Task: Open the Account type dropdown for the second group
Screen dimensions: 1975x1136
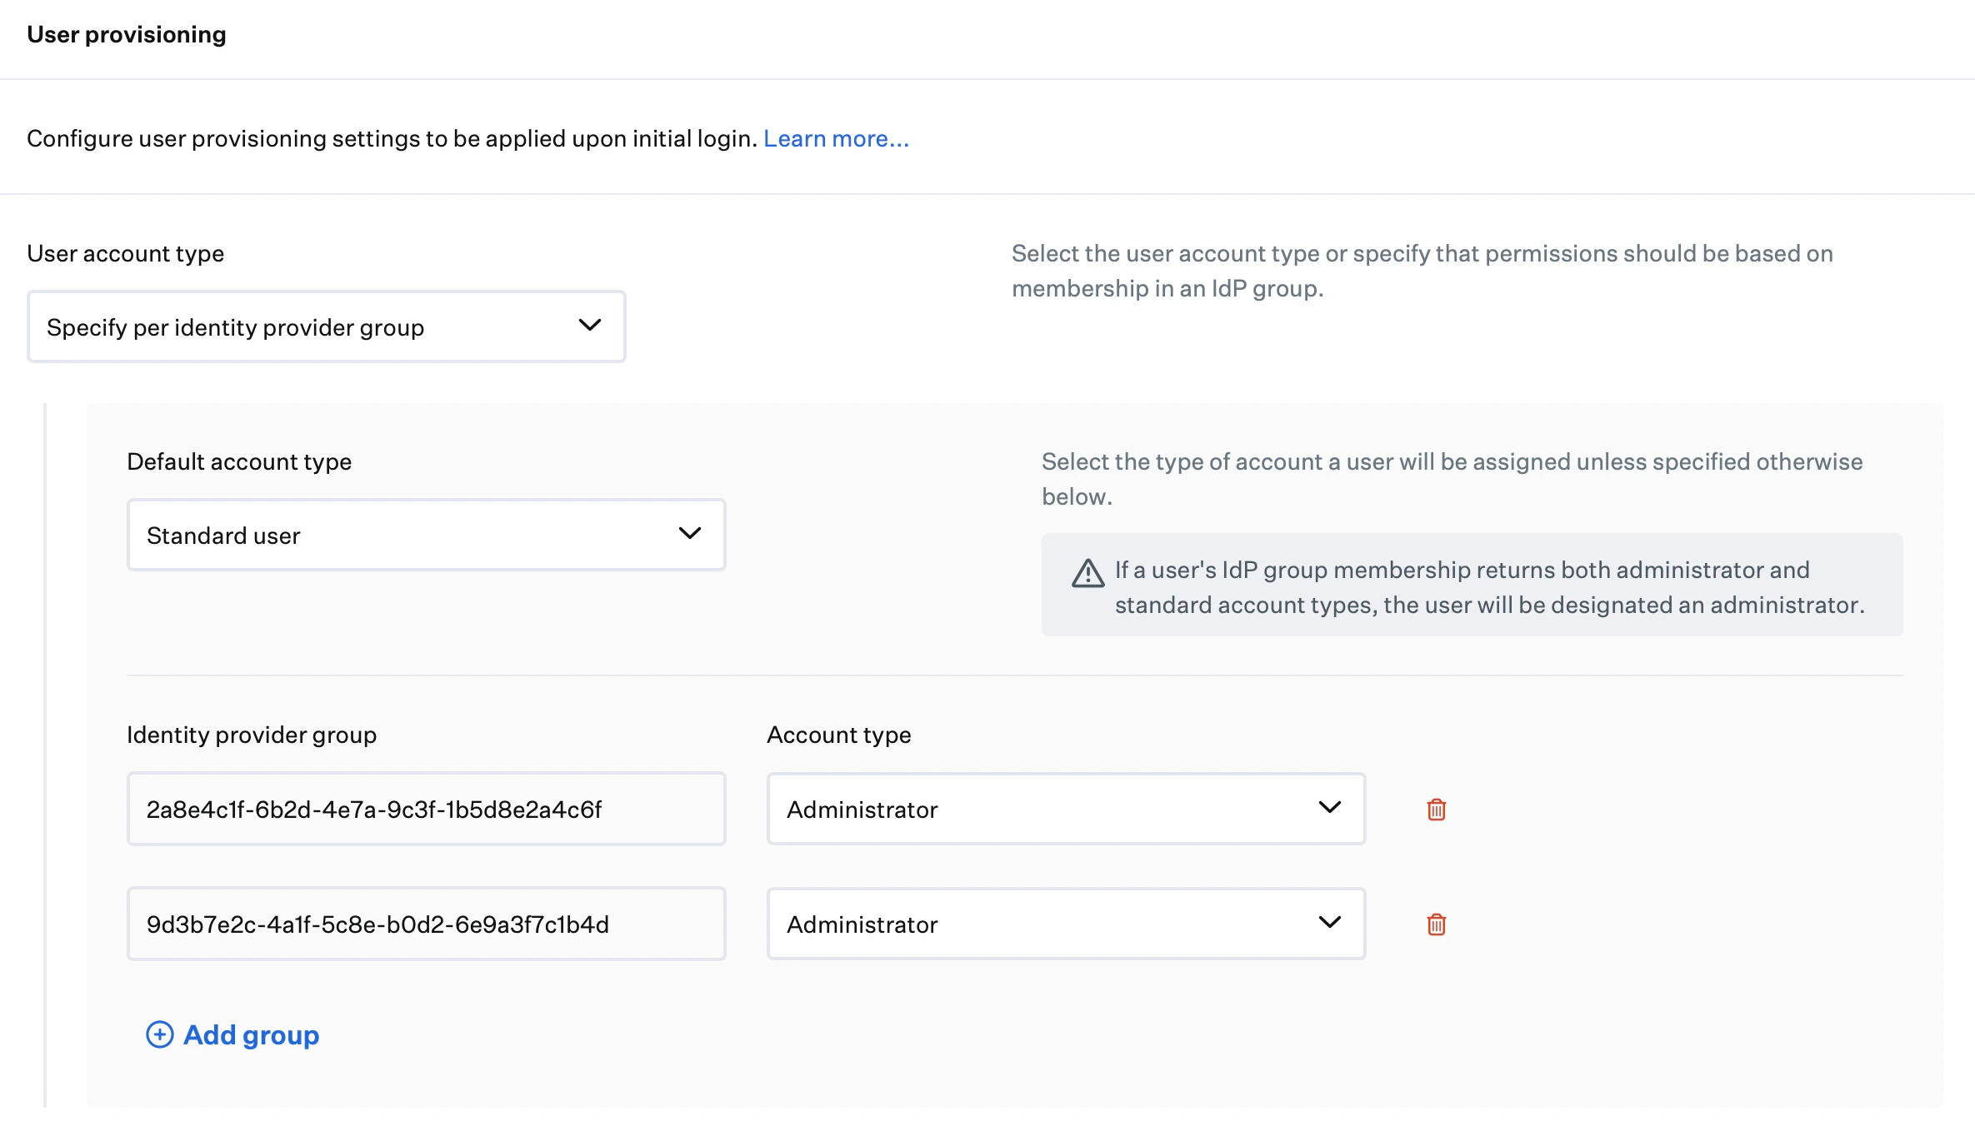Action: [1065, 923]
